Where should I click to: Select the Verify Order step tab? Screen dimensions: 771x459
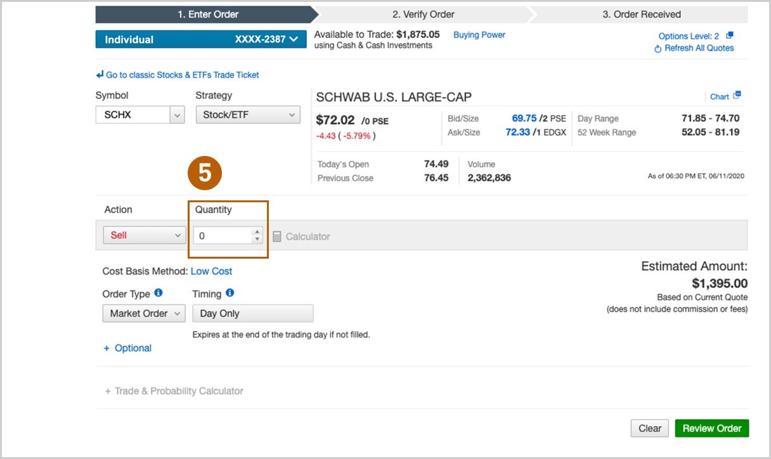(x=423, y=14)
